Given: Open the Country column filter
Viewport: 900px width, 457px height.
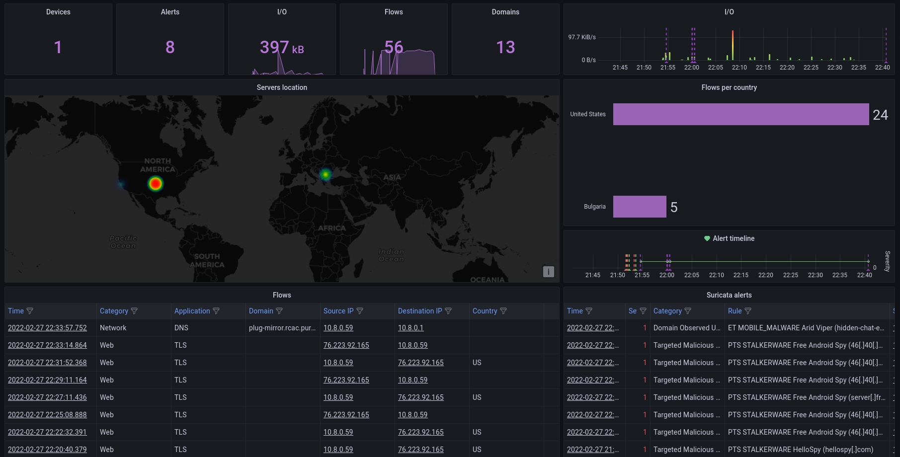Looking at the screenshot, I should 503,311.
